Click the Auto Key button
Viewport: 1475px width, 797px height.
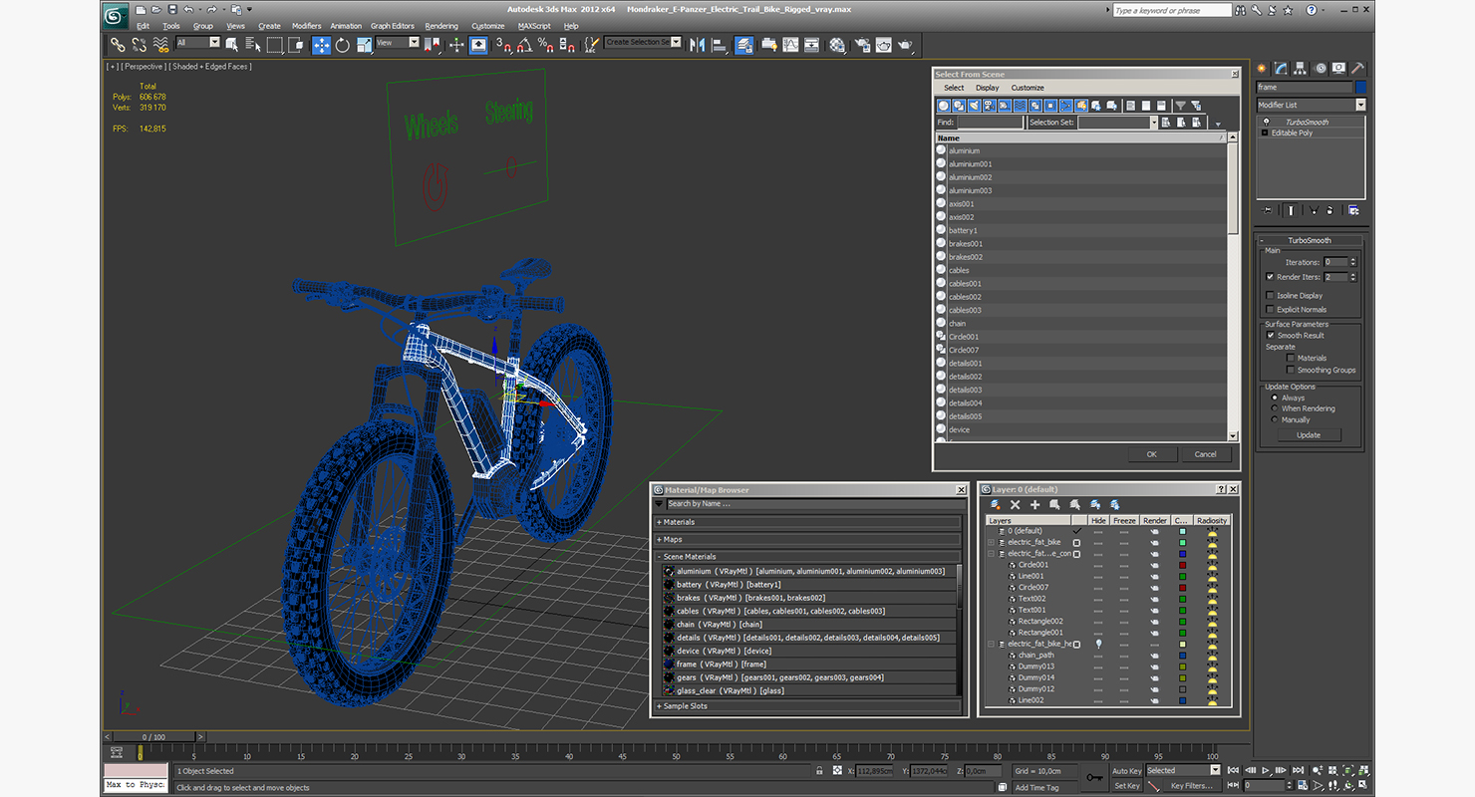coord(1126,771)
